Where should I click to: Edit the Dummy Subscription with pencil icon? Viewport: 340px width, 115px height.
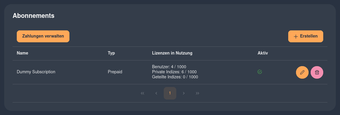[302, 72]
